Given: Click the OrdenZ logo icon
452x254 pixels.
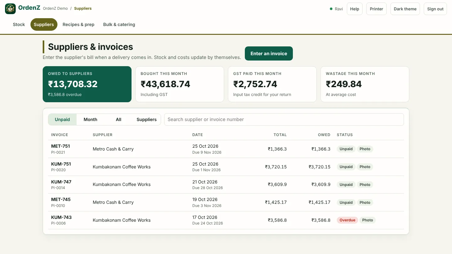Looking at the screenshot, I should pyautogui.click(x=10, y=9).
